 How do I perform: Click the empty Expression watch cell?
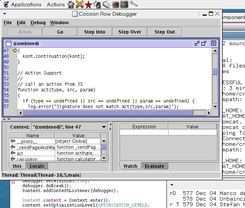click(144, 132)
